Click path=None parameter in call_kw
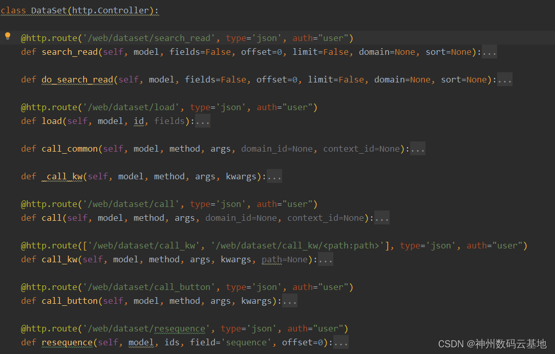The width and height of the screenshot is (555, 354). coord(285,260)
